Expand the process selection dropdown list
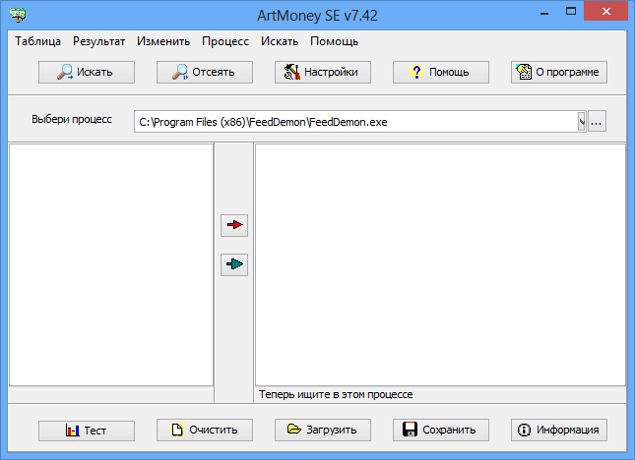 click(582, 122)
